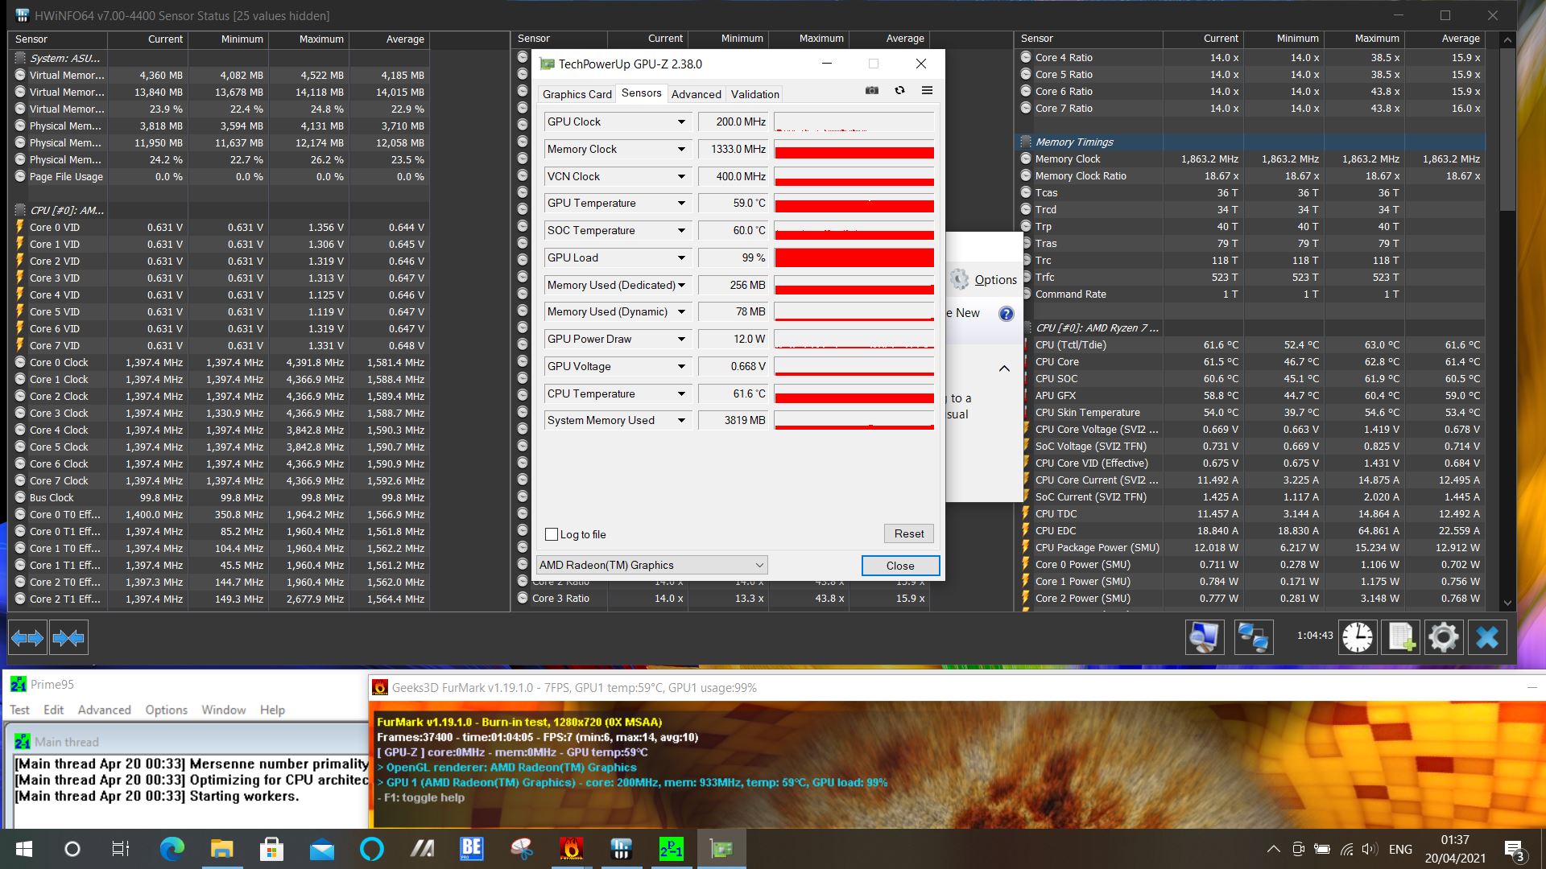Open File Explorer from taskbar
Screen dimensions: 1546x869
click(221, 849)
